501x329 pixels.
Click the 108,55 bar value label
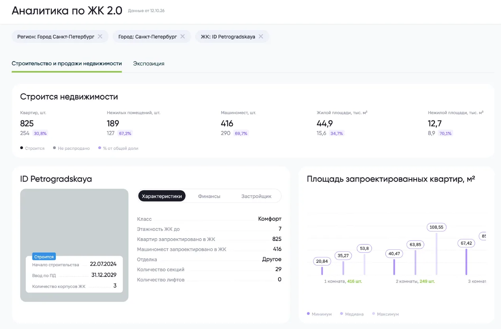click(x=436, y=228)
